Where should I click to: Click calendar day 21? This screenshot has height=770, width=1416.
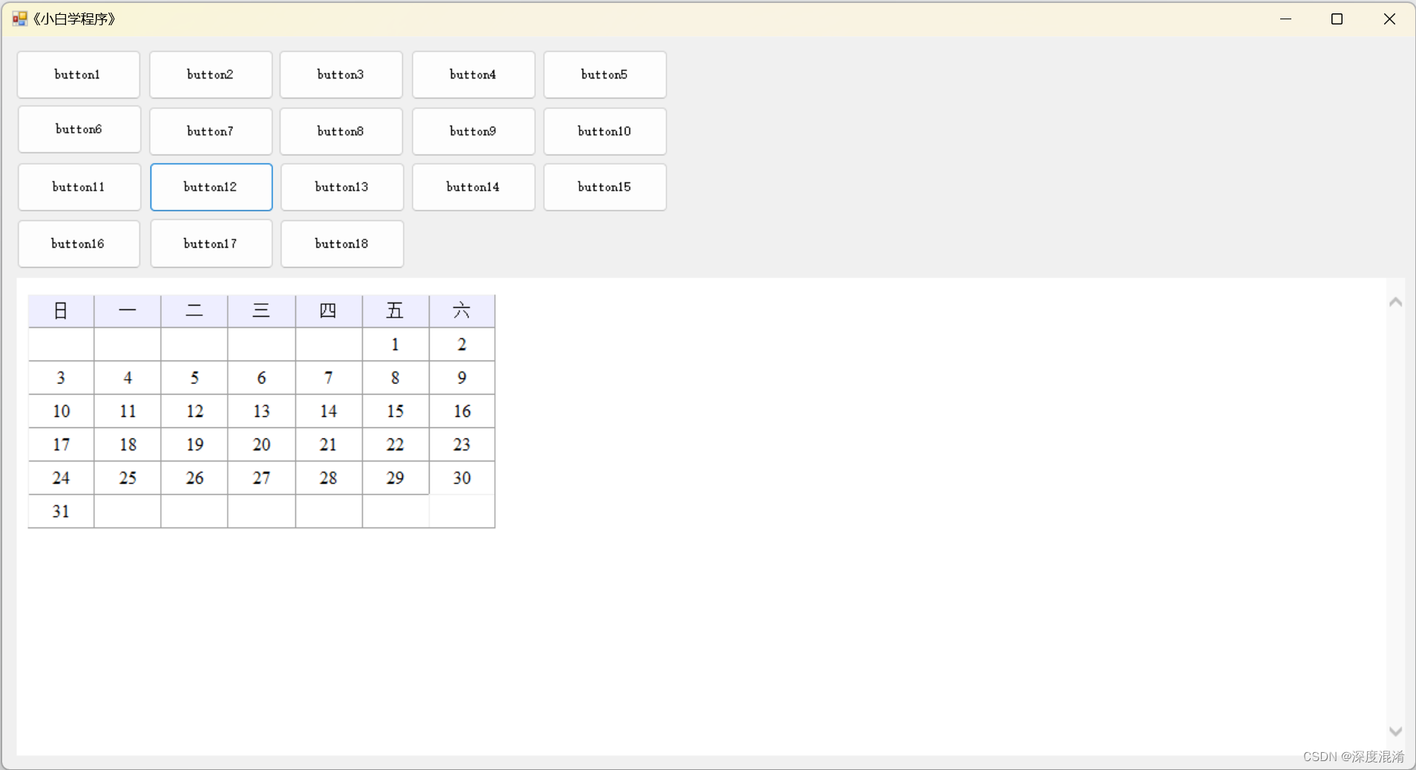[x=329, y=444]
